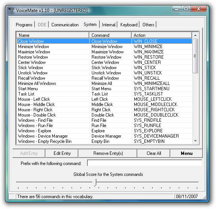Select the Mouse - Middle Click entry
The height and width of the screenshot is (209, 216).
click(36, 104)
